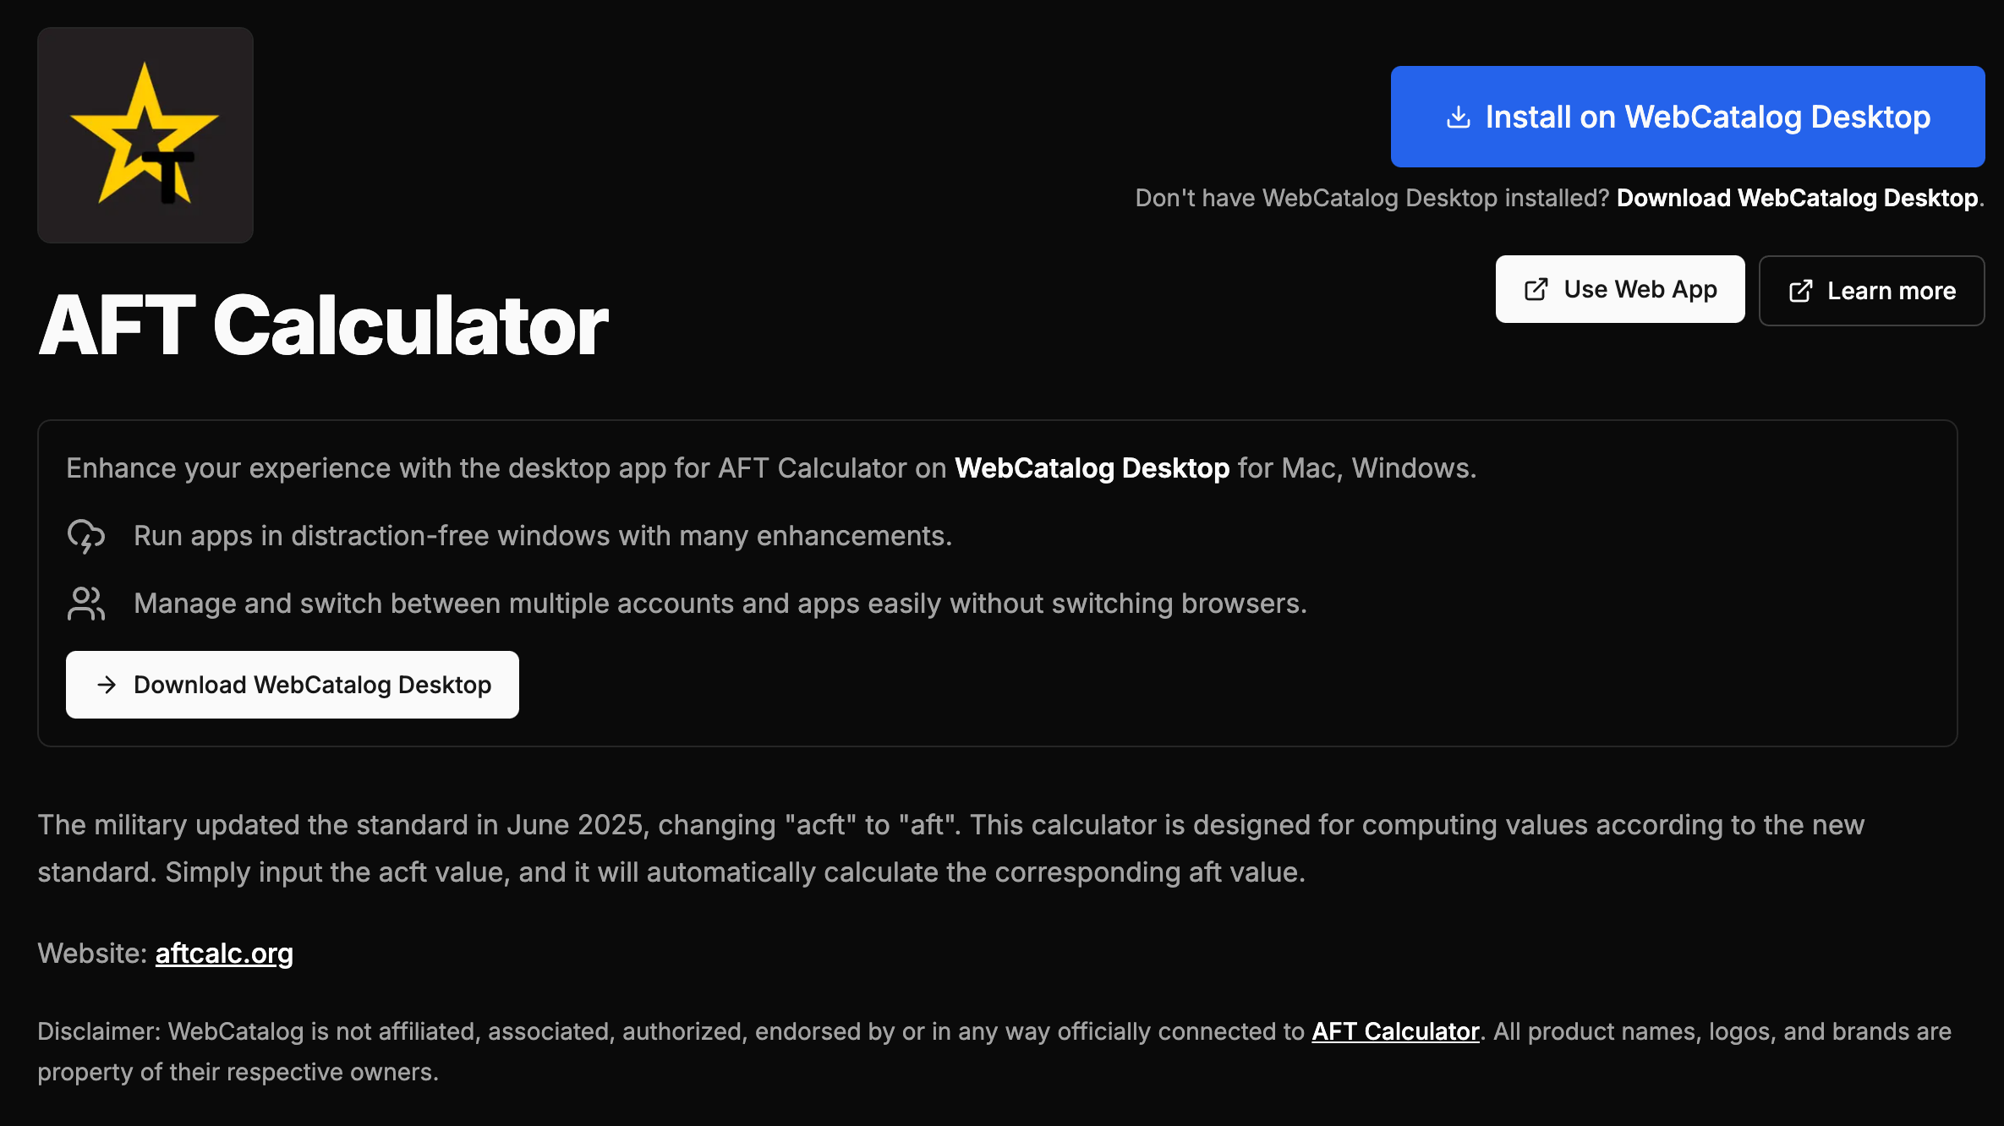Click the multiple-users accounts icon
This screenshot has height=1126, width=2004.
[86, 604]
